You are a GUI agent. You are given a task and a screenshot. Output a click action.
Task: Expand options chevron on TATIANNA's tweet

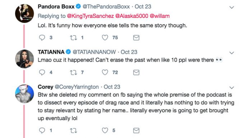[232, 53]
